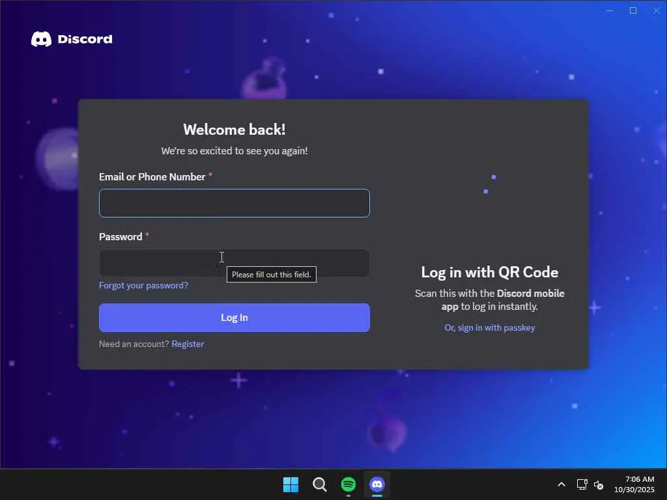
Task: Click the loading QR code spinner
Action: point(490,184)
